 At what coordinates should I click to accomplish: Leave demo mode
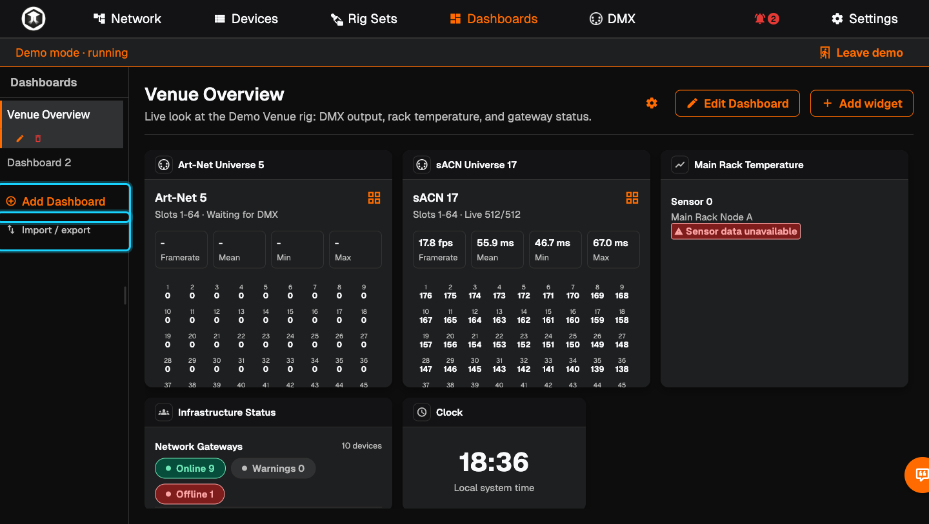861,53
